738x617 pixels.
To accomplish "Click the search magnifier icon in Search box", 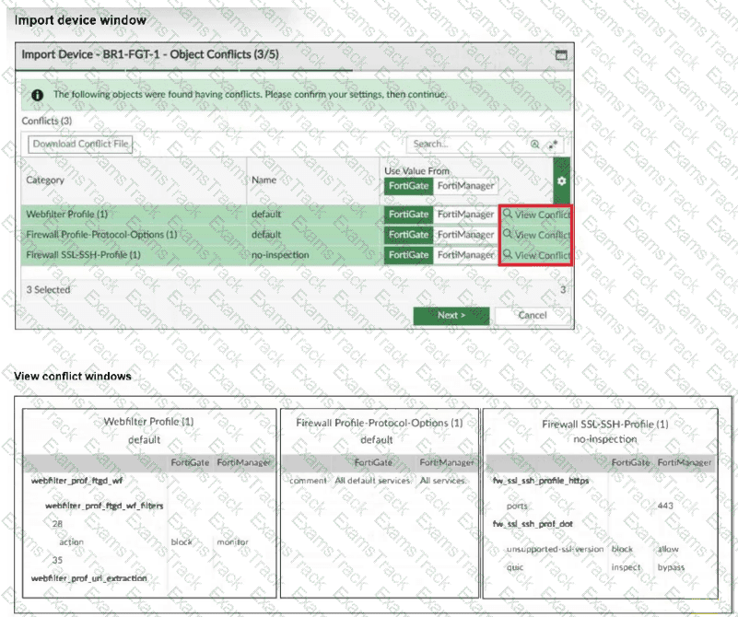I will 535,145.
